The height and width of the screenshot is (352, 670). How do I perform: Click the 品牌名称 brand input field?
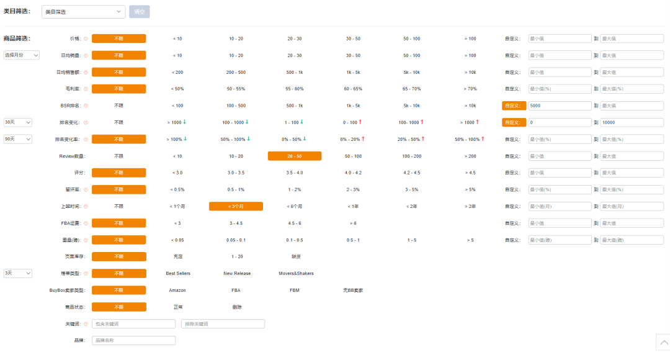pos(133,340)
